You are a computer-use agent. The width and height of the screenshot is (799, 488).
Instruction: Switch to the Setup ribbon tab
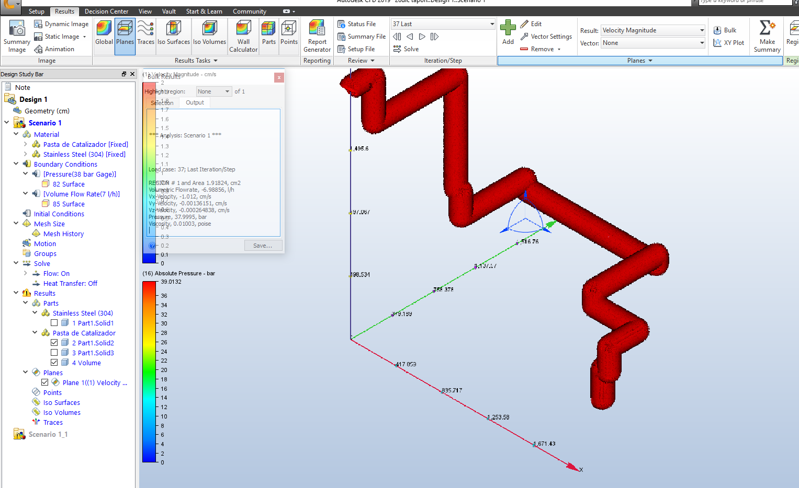(x=37, y=11)
